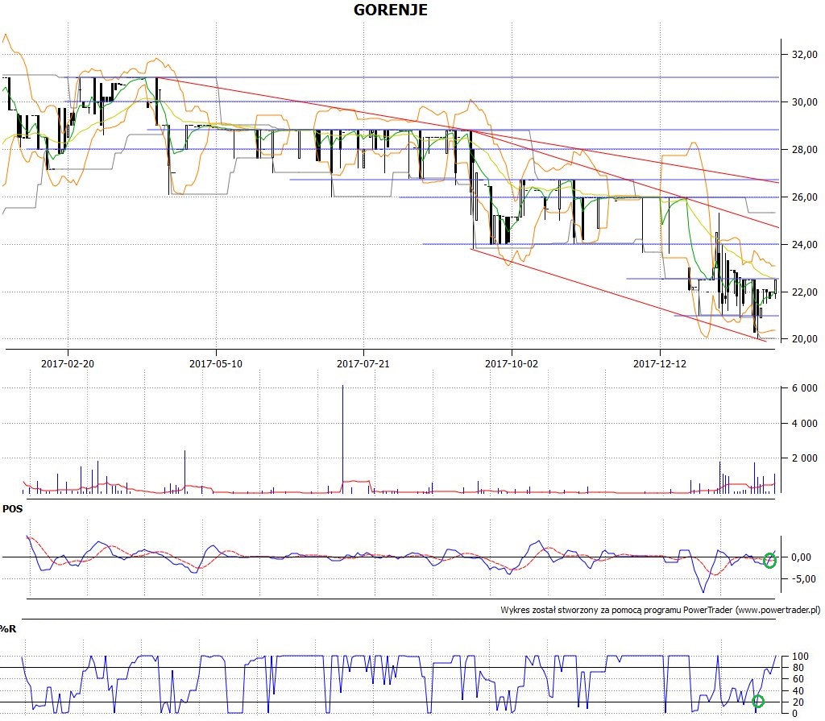Click the -5,00 POS axis label
The image size is (825, 721).
(x=804, y=579)
